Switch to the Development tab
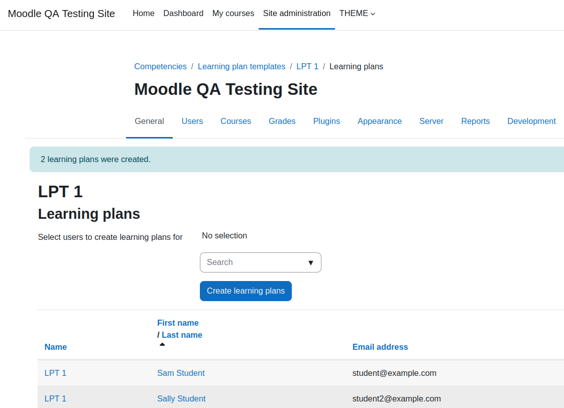This screenshot has height=408, width=564. pyautogui.click(x=531, y=121)
